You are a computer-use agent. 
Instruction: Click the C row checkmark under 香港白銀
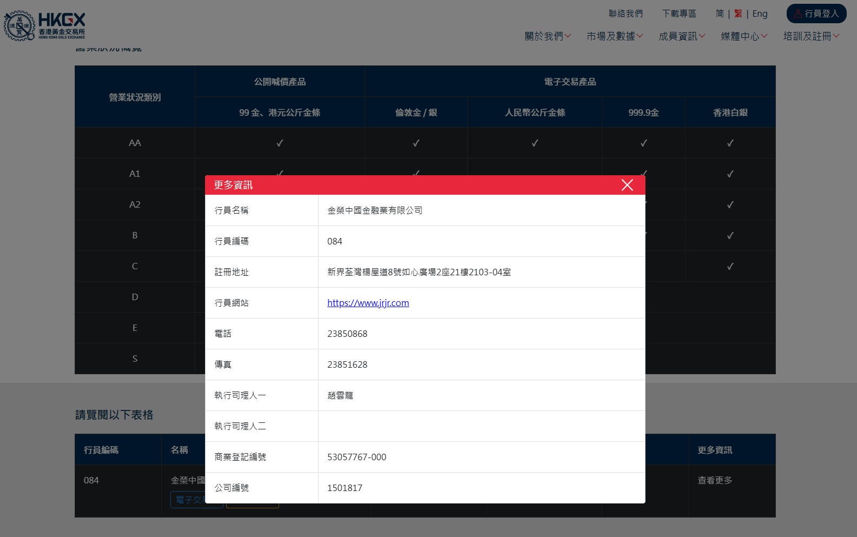(x=730, y=267)
